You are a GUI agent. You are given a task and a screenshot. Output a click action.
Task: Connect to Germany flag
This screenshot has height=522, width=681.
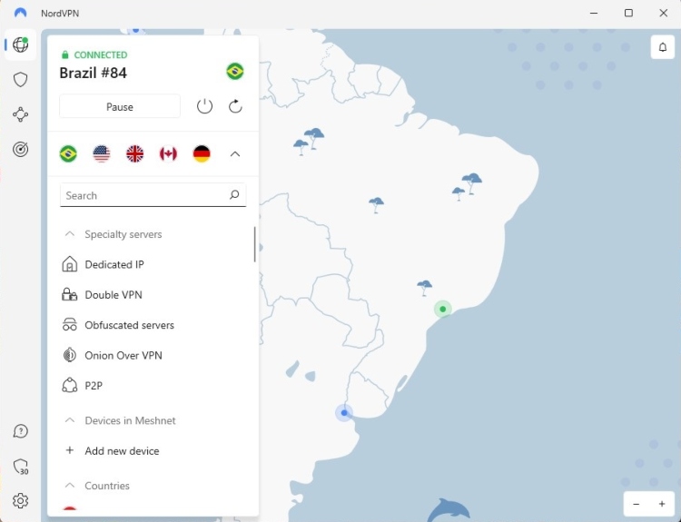coord(202,153)
